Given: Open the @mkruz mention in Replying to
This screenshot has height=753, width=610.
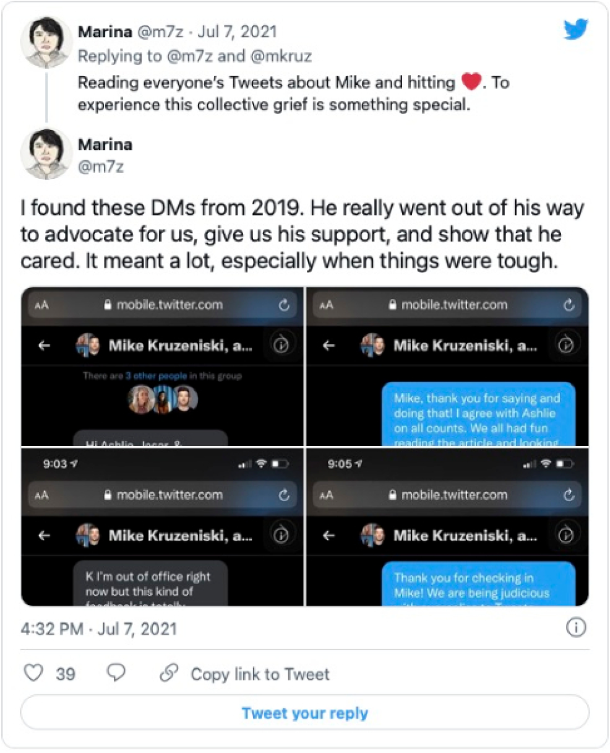Looking at the screenshot, I should coord(281,56).
